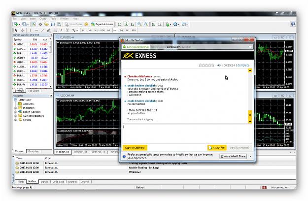The image size is (308, 201).
Task: Expand the Expert Advisors node in Navigator
Action: [x=15, y=112]
